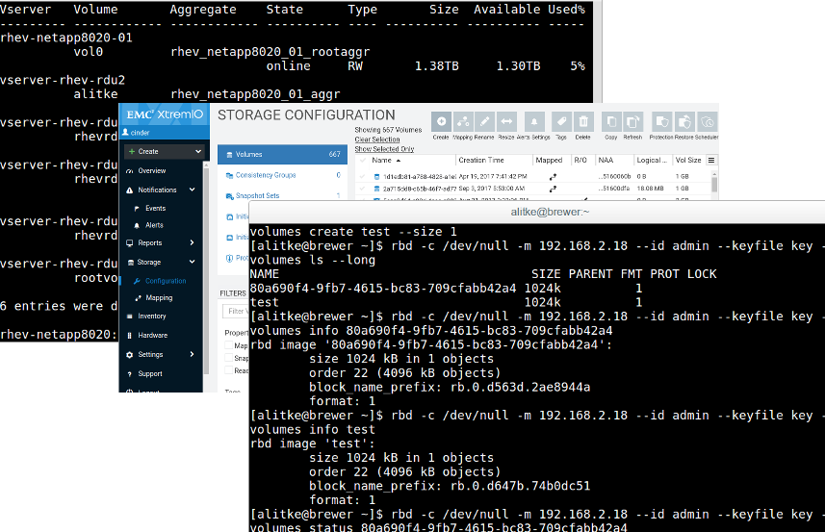Viewport: 825px width, 532px height.
Task: Open Alerts Settings bell icon
Action: pos(534,122)
